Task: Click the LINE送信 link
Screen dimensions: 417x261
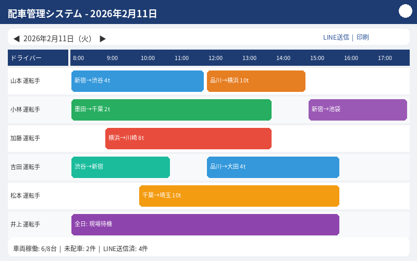Action: [336, 37]
